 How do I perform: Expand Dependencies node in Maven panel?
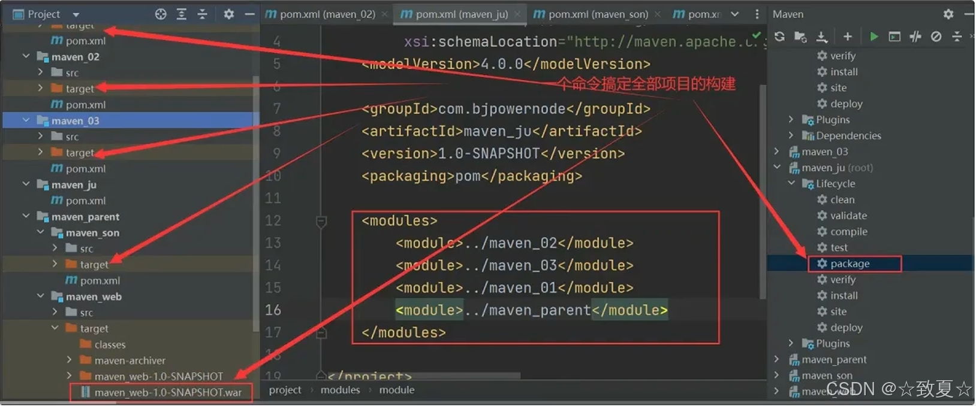pos(792,135)
